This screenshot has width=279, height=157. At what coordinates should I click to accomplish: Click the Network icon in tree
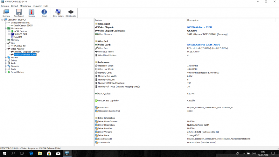pos(9,66)
